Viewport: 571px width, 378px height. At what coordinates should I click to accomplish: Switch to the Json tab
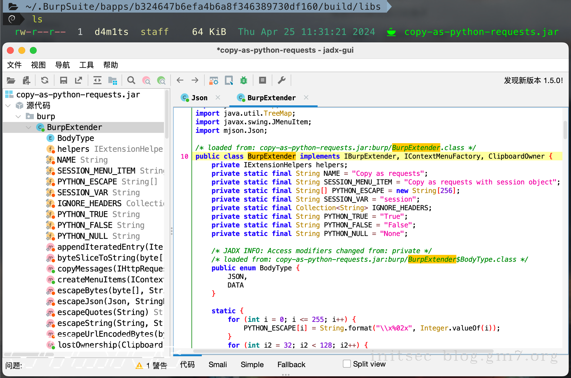pos(199,98)
